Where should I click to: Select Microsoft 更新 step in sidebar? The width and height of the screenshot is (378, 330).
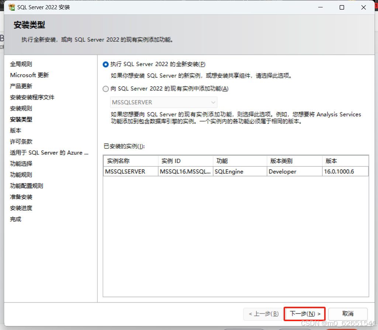[30, 75]
